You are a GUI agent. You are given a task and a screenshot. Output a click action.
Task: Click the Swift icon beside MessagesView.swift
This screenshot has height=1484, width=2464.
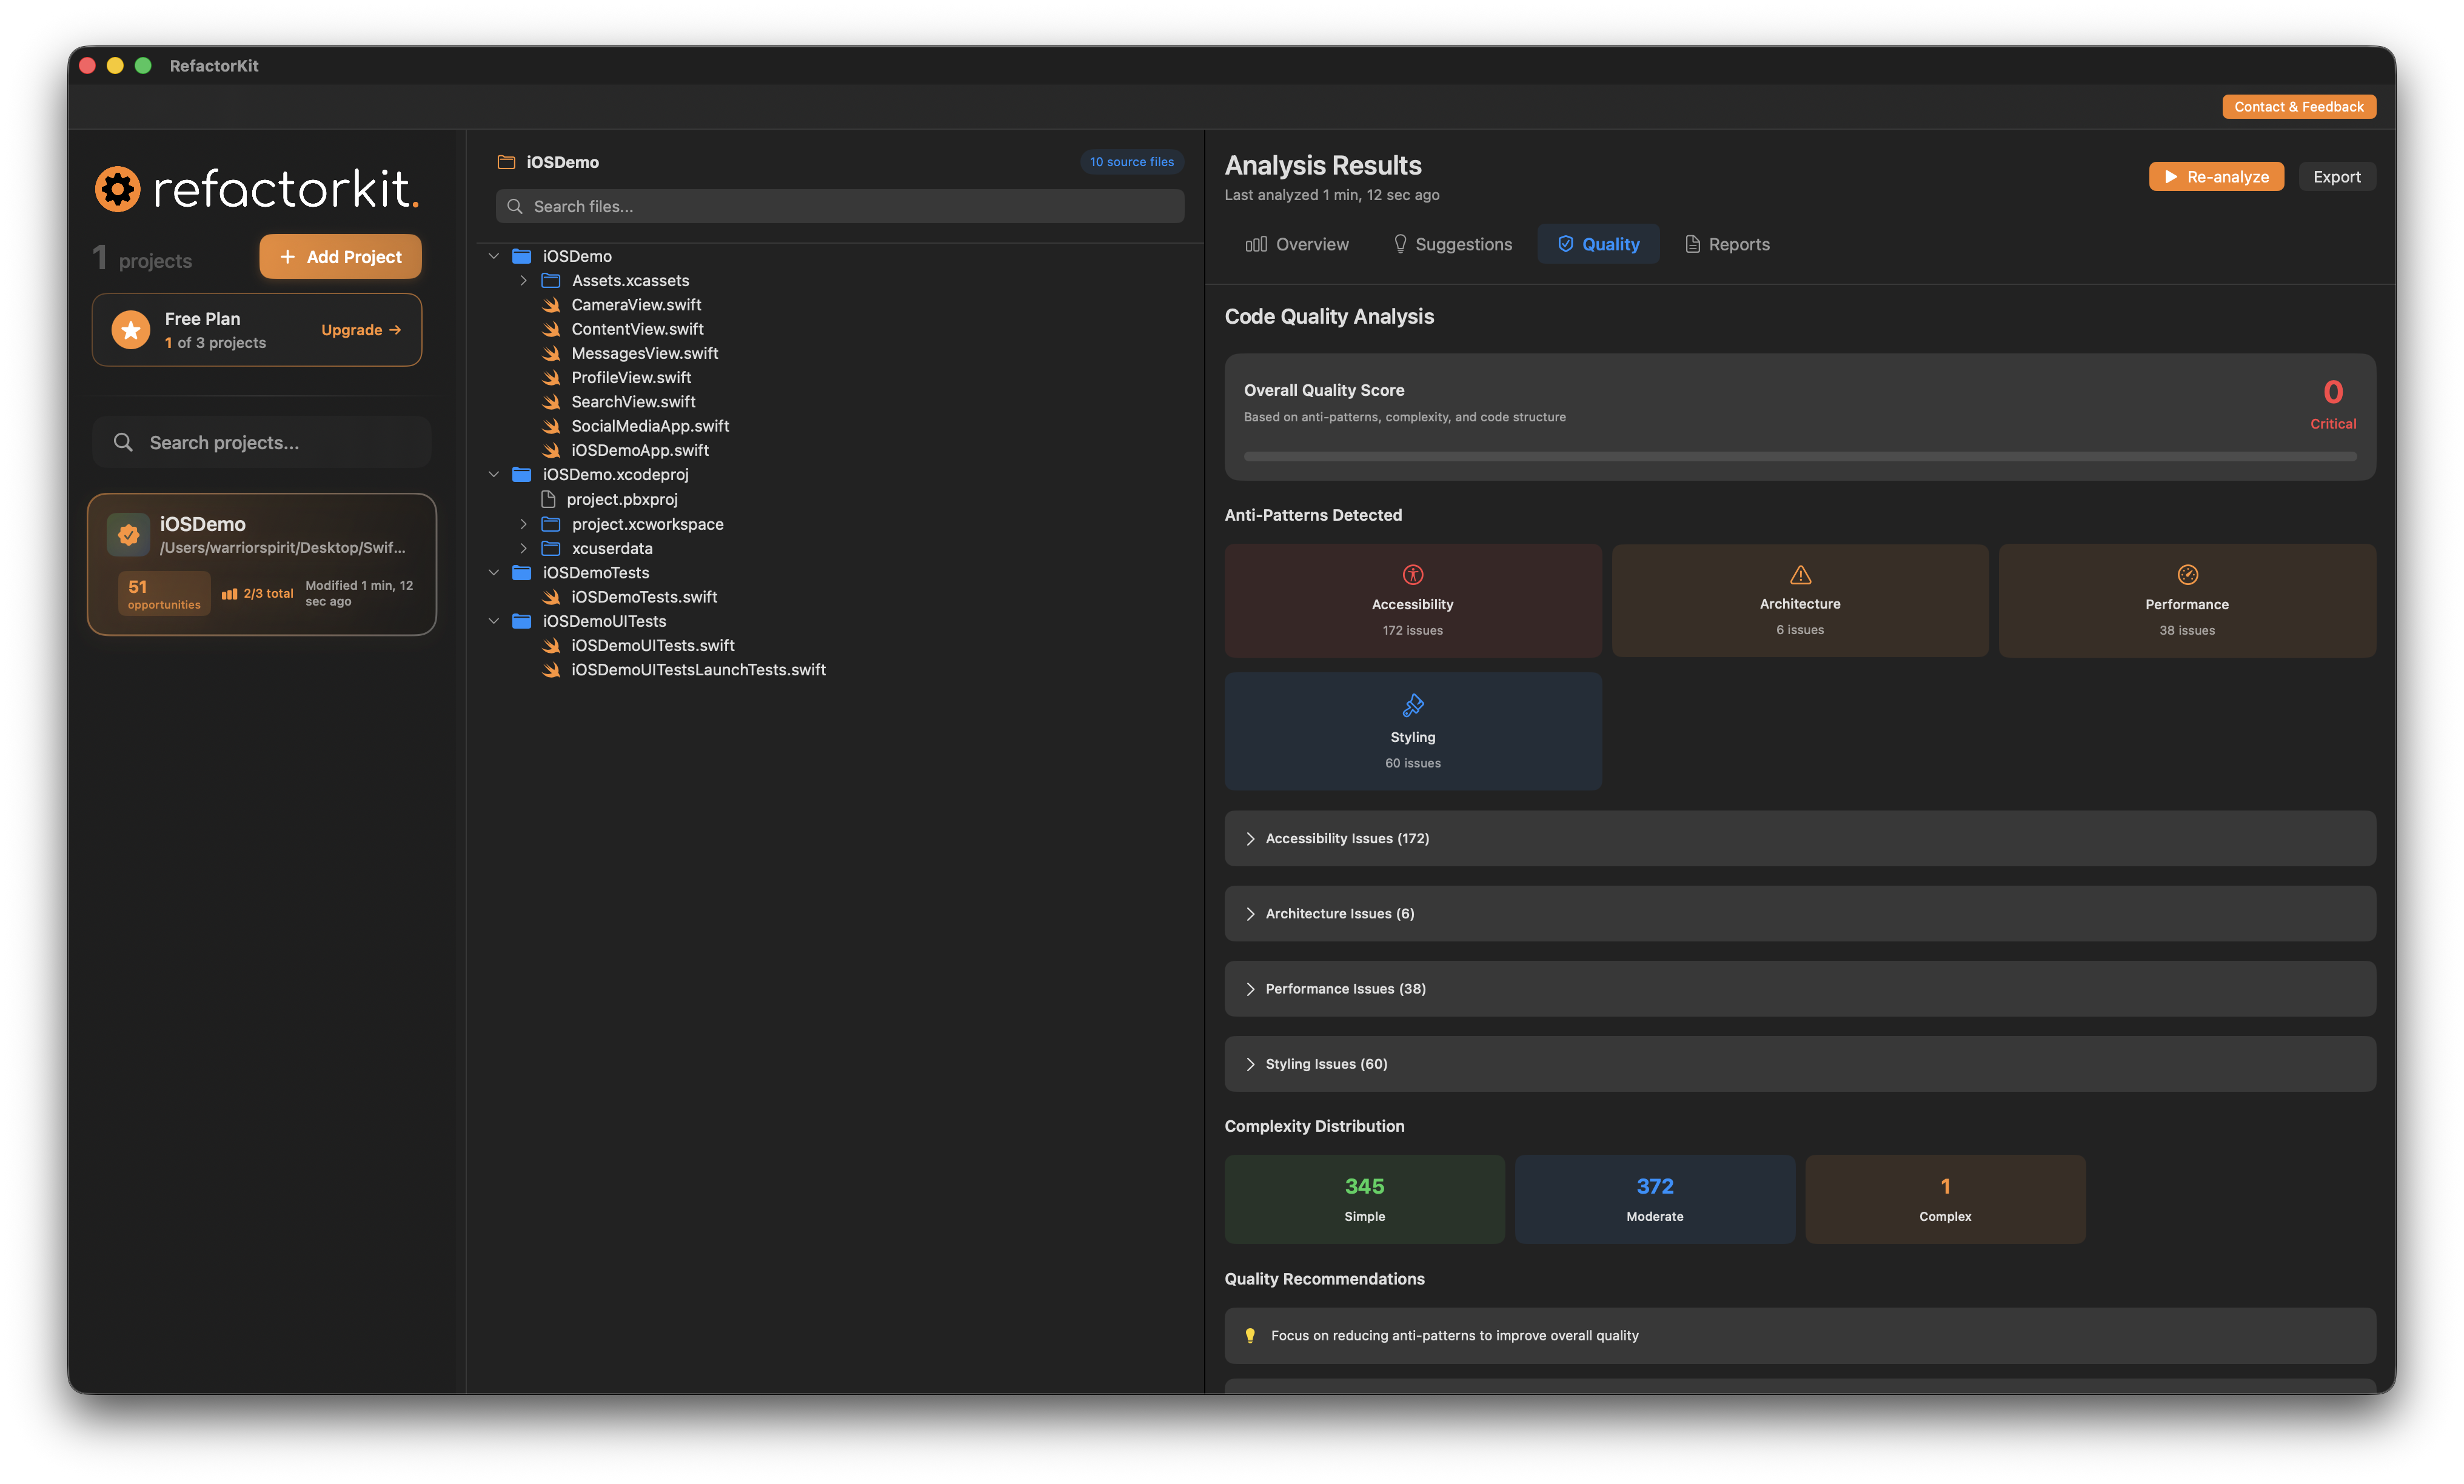coord(551,353)
